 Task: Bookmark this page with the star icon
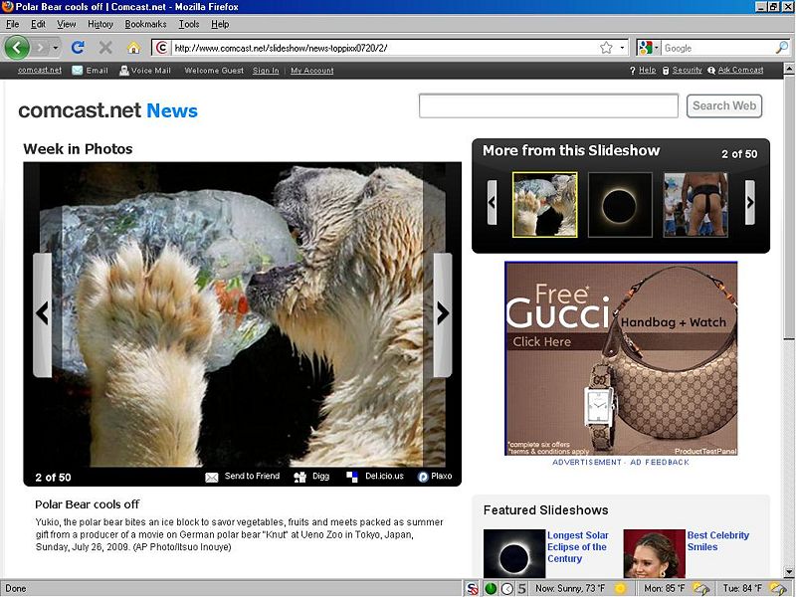coord(606,48)
